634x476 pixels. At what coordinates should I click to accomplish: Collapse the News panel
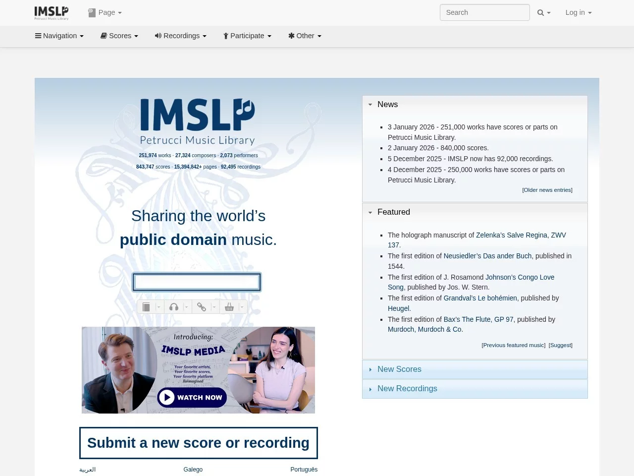coord(370,105)
